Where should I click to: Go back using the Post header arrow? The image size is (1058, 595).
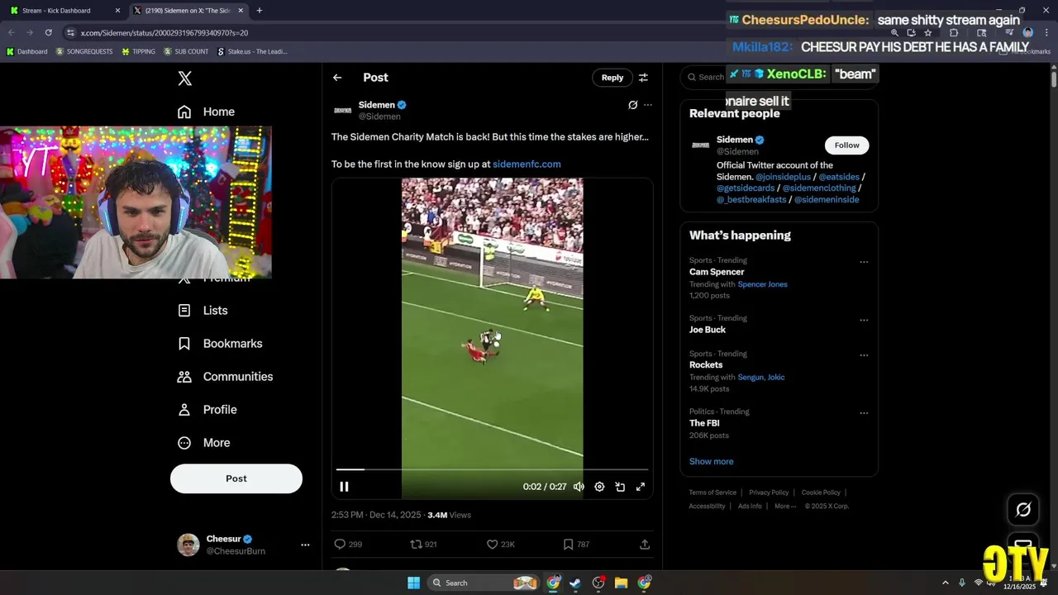[337, 78]
